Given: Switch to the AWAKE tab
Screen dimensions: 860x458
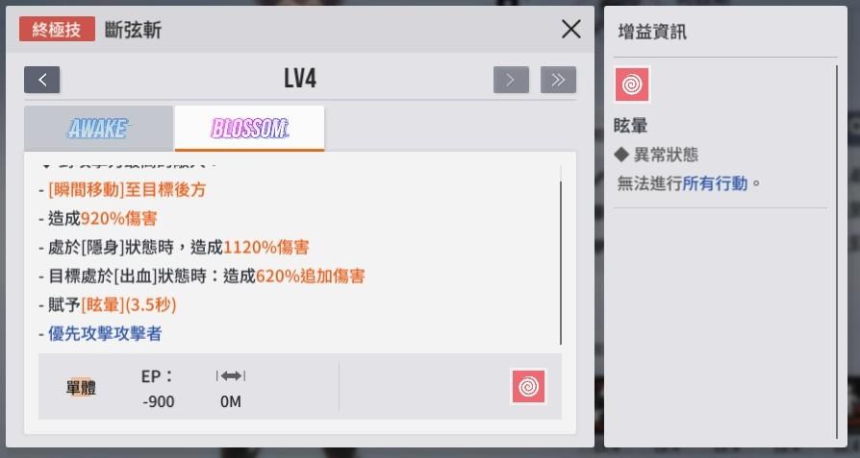Looking at the screenshot, I should (x=99, y=129).
